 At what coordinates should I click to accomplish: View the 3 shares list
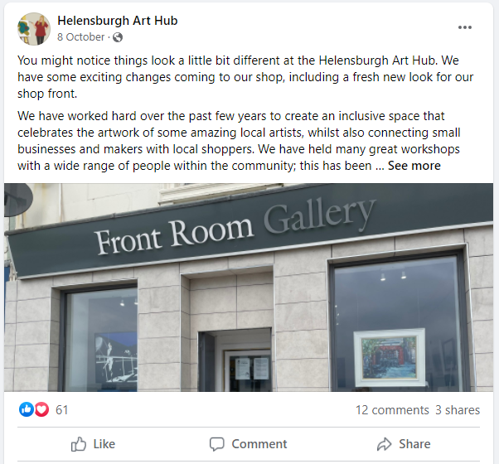point(458,410)
